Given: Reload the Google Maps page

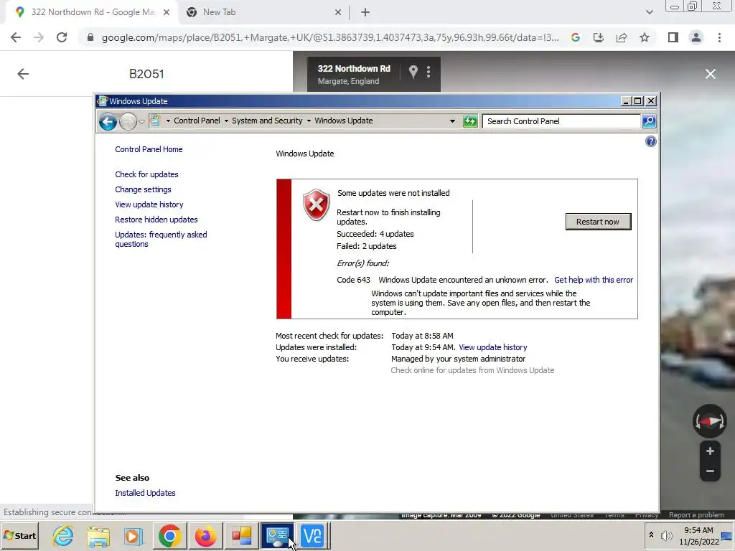Looking at the screenshot, I should [x=62, y=37].
